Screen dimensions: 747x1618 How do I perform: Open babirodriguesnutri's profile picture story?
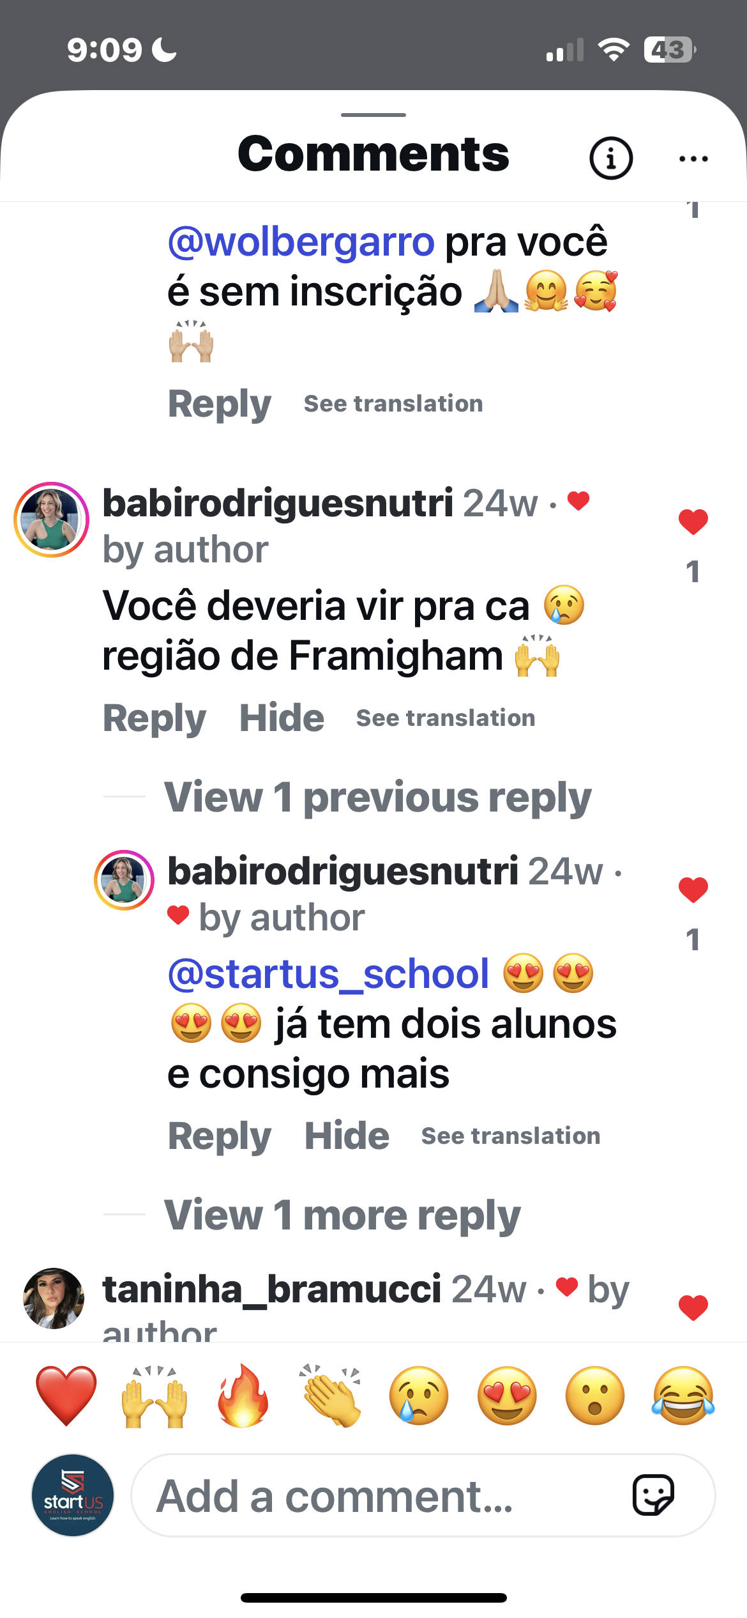click(x=51, y=520)
